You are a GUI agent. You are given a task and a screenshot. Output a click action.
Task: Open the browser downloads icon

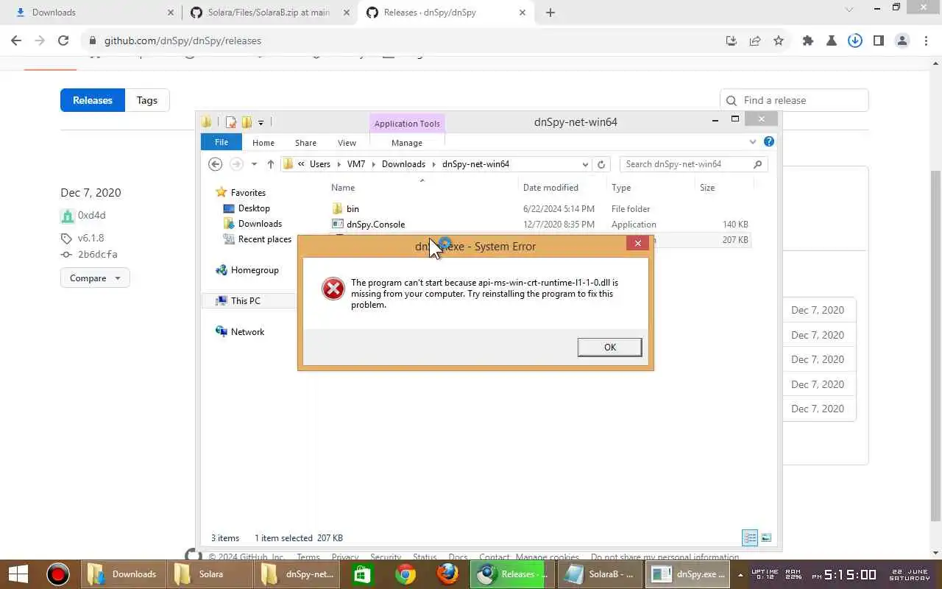[x=854, y=41]
